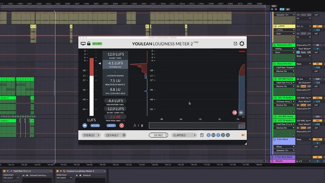This screenshot has height=183, width=325.
Task: Click the red speaker icon on the graph
Action: click(x=235, y=113)
